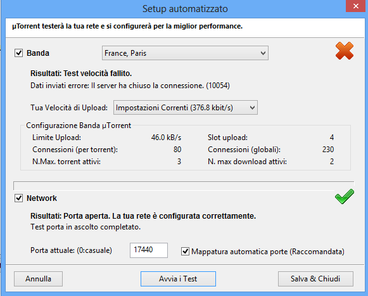
Task: Uncheck the Banda checkbox
Action: point(19,53)
